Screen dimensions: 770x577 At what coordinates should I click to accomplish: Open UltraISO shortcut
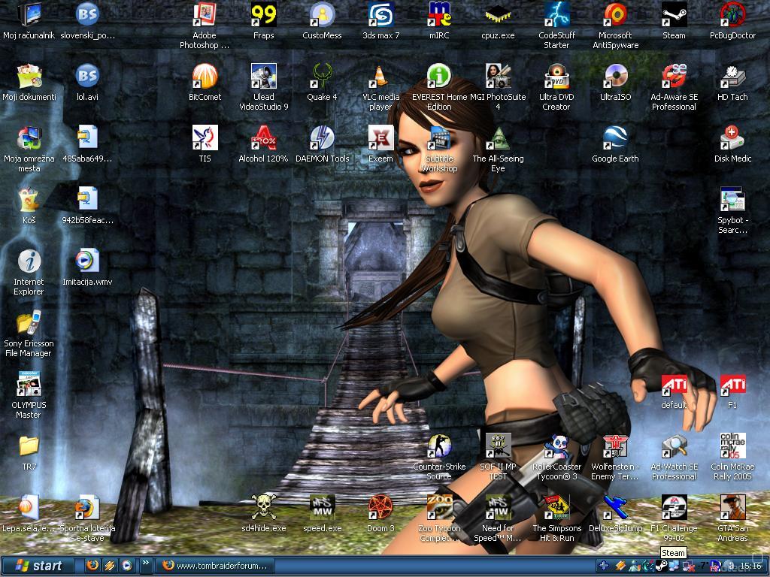(x=615, y=82)
